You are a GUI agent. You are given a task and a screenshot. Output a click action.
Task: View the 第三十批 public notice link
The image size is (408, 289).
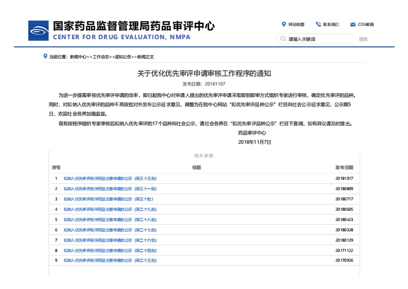[108, 199]
